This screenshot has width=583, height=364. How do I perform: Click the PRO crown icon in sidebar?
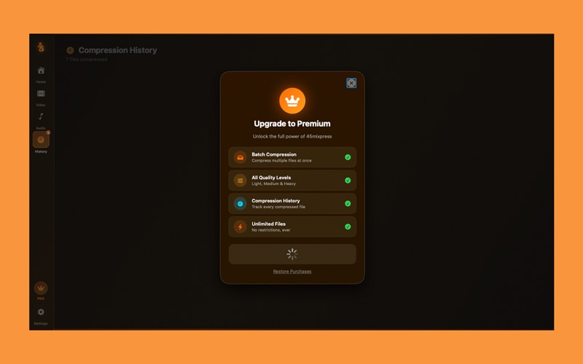[41, 288]
